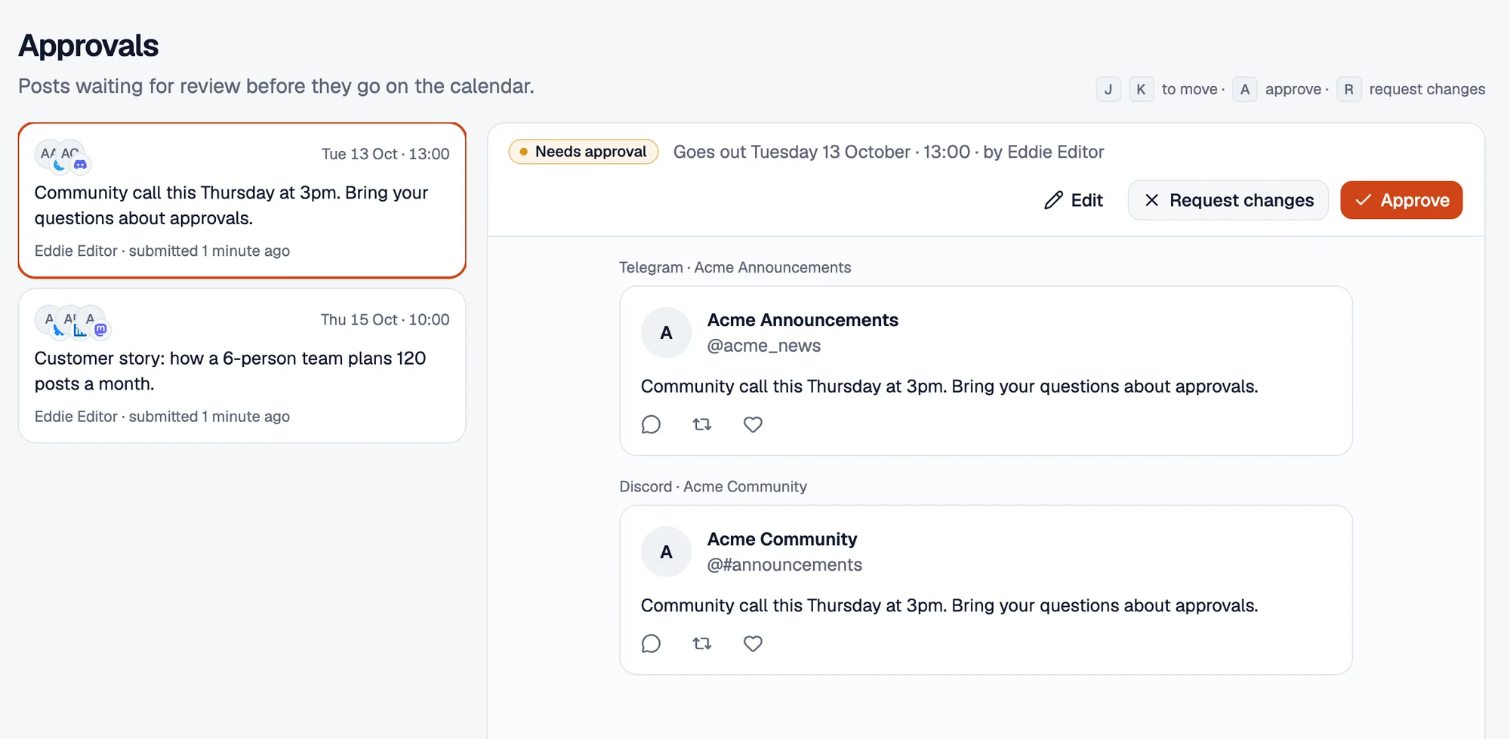Click the heart icon on the Acme Community preview

753,643
